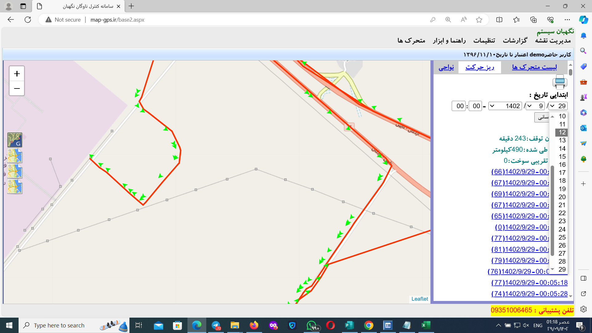The height and width of the screenshot is (333, 592).
Task: Open Excel from the taskbar
Action: 426,325
